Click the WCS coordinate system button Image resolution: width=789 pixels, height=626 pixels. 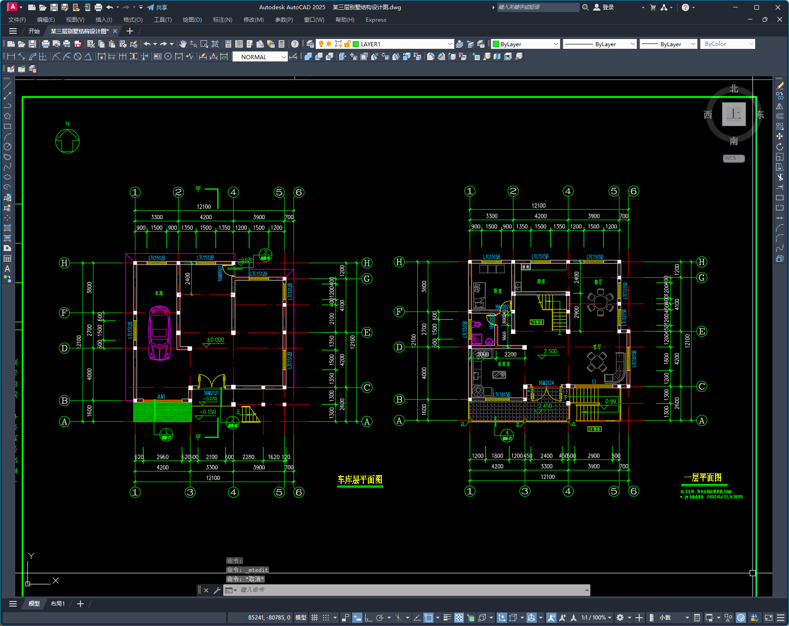pos(734,158)
